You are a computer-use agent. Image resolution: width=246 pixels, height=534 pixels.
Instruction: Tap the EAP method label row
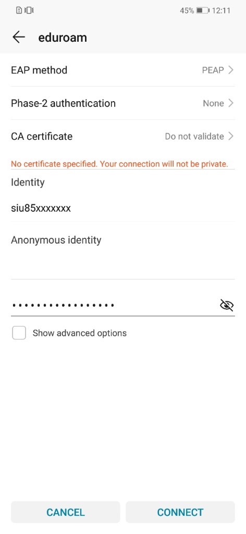point(123,70)
